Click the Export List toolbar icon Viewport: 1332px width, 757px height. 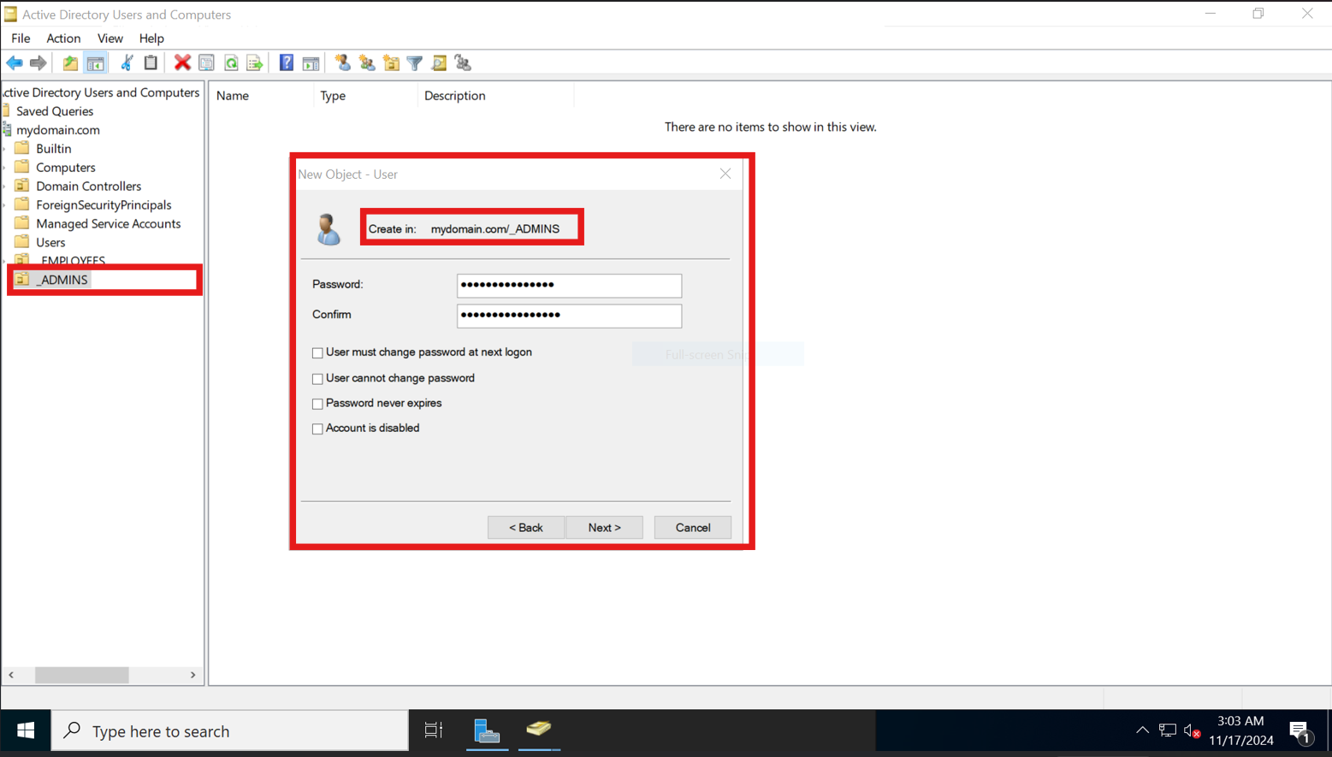click(255, 63)
